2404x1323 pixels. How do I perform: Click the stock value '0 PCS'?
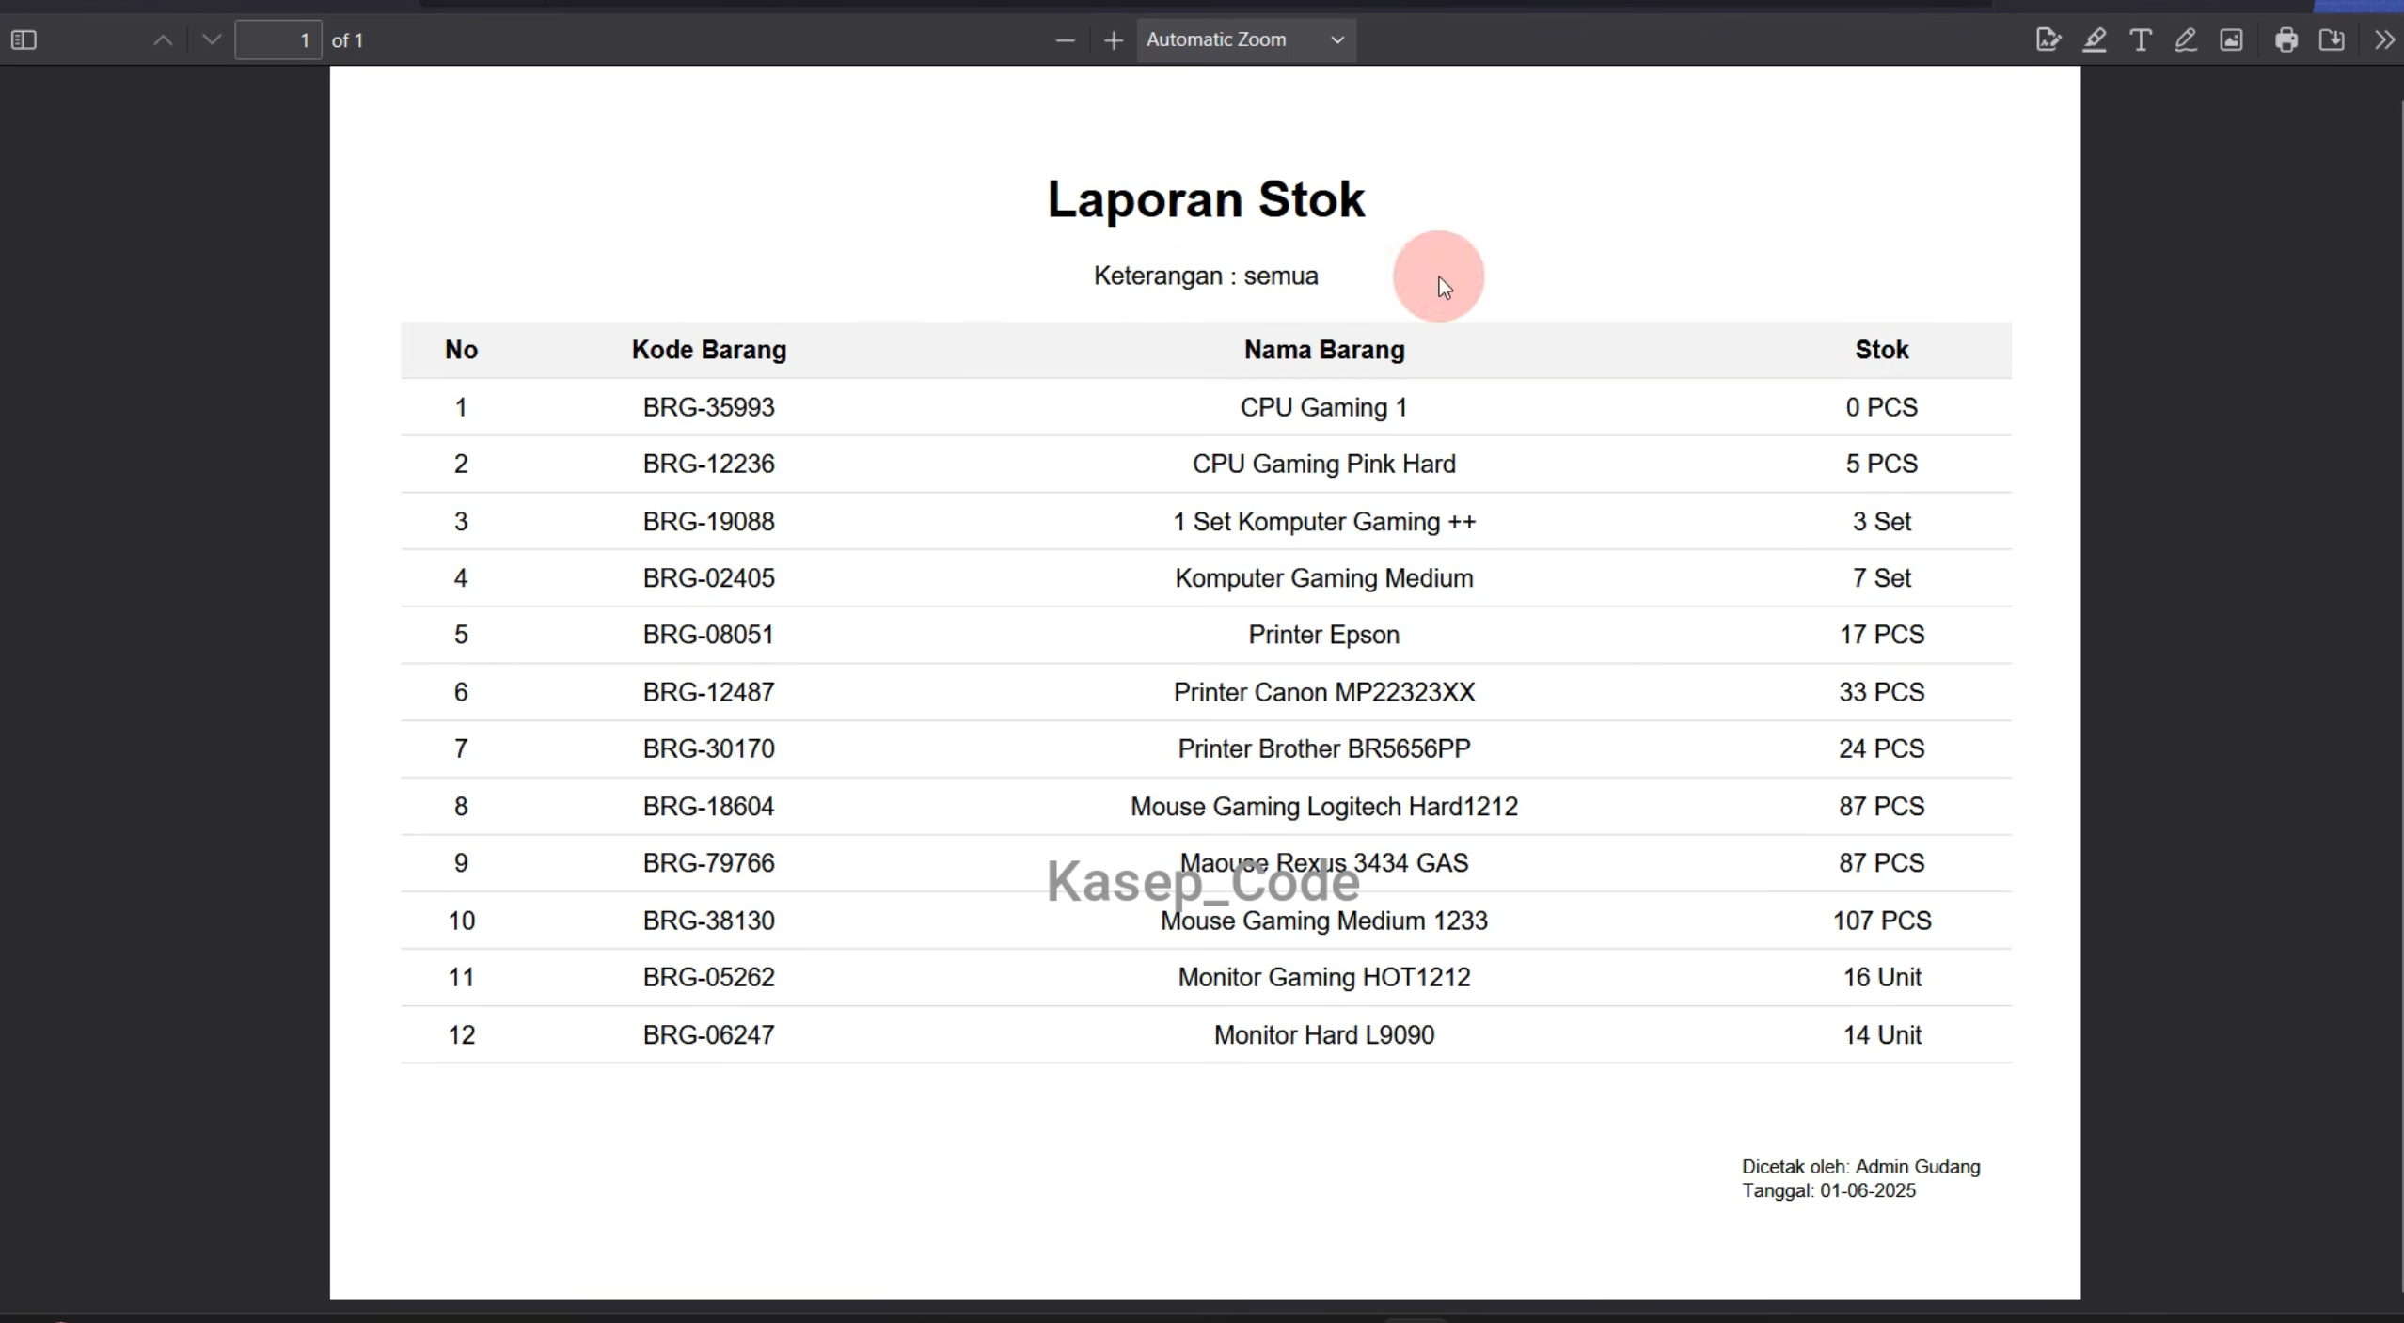[1882, 407]
